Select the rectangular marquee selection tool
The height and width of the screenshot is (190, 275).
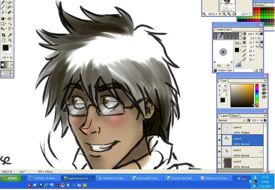3,24
